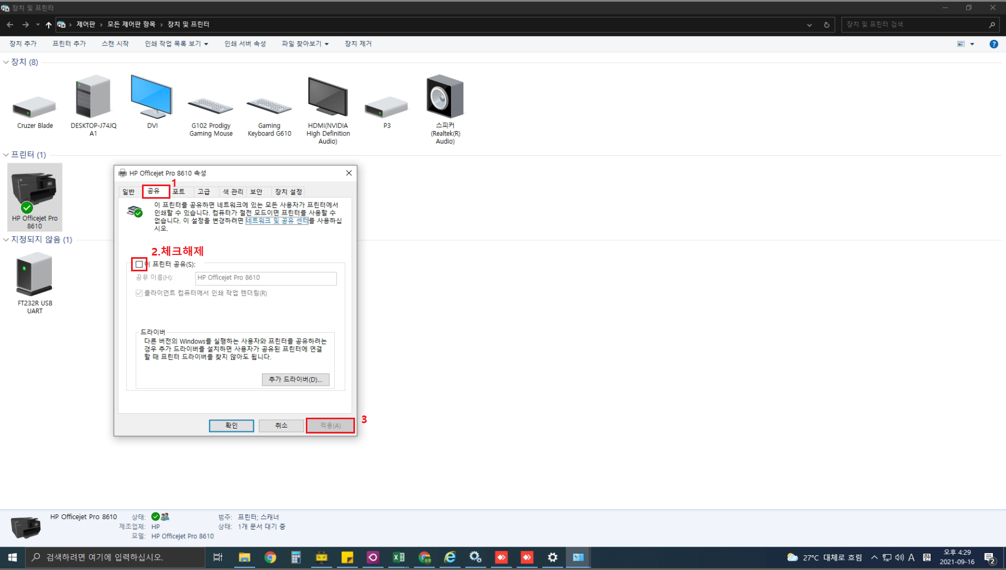Image resolution: width=1006 pixels, height=570 pixels.
Task: Open the 네트워크 및 공유 센터 link
Action: coord(277,221)
